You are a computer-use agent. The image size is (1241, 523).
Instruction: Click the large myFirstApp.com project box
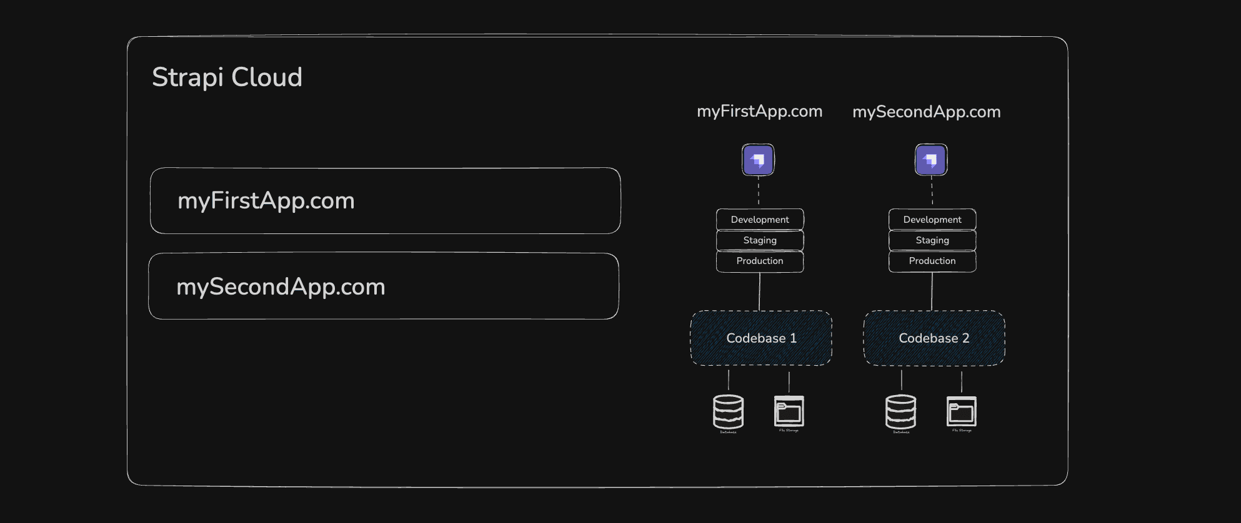click(386, 201)
